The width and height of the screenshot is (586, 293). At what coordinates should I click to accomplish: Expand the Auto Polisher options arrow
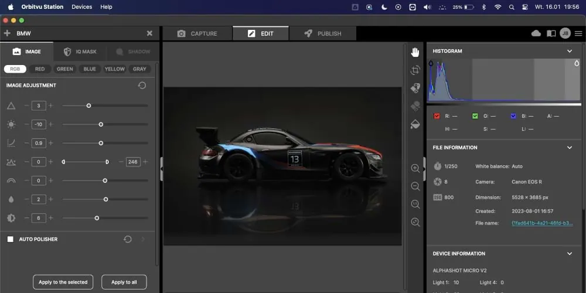(143, 239)
